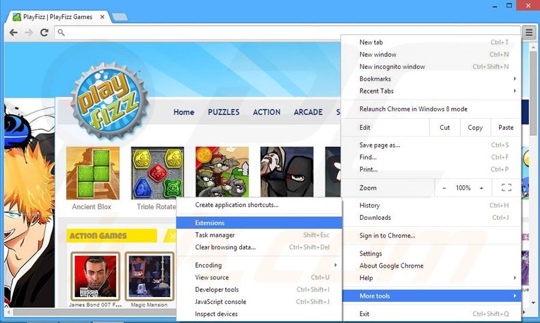The width and height of the screenshot is (540, 323).
Task: Select Inspect devices
Action: 259,313
